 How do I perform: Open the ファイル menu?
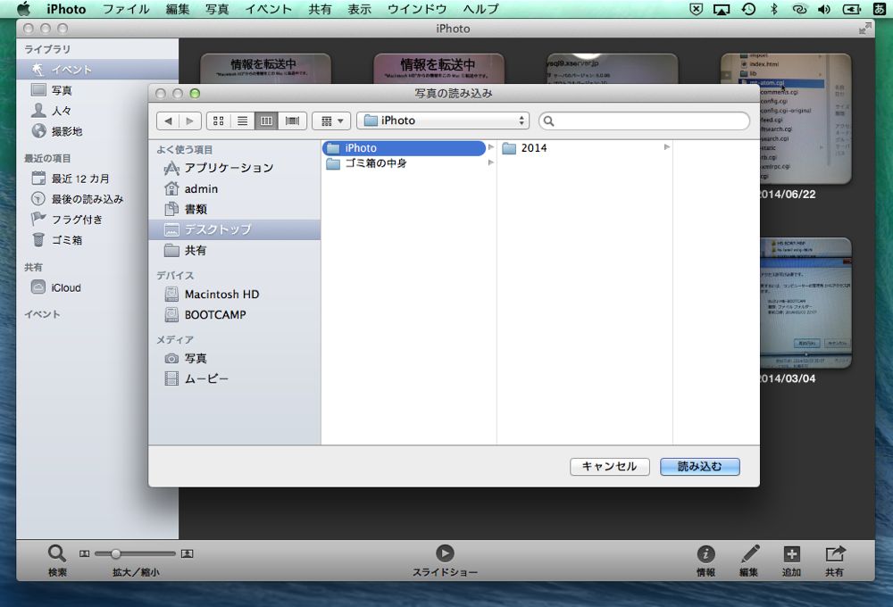pyautogui.click(x=126, y=9)
